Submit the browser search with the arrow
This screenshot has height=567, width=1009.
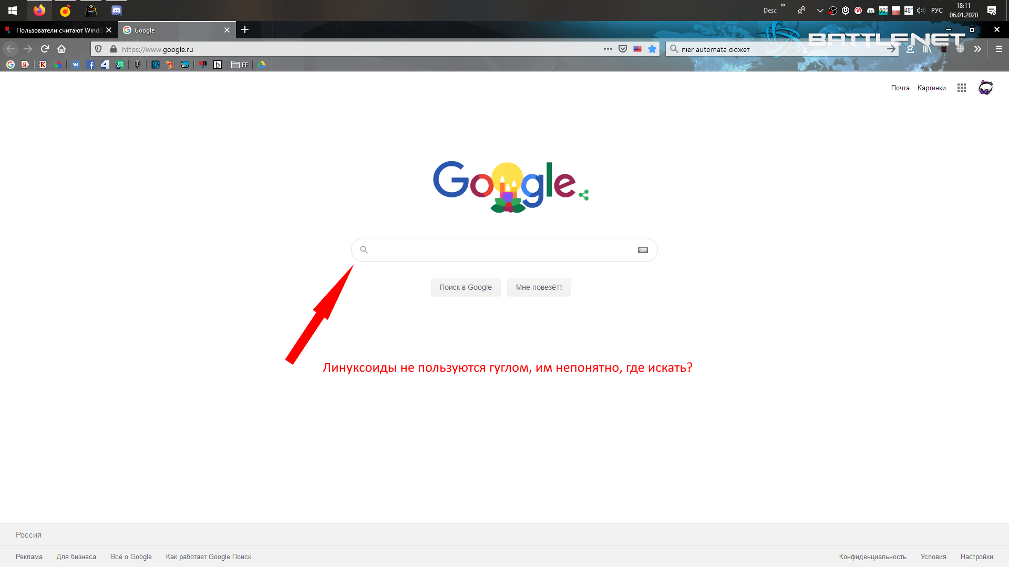click(891, 49)
